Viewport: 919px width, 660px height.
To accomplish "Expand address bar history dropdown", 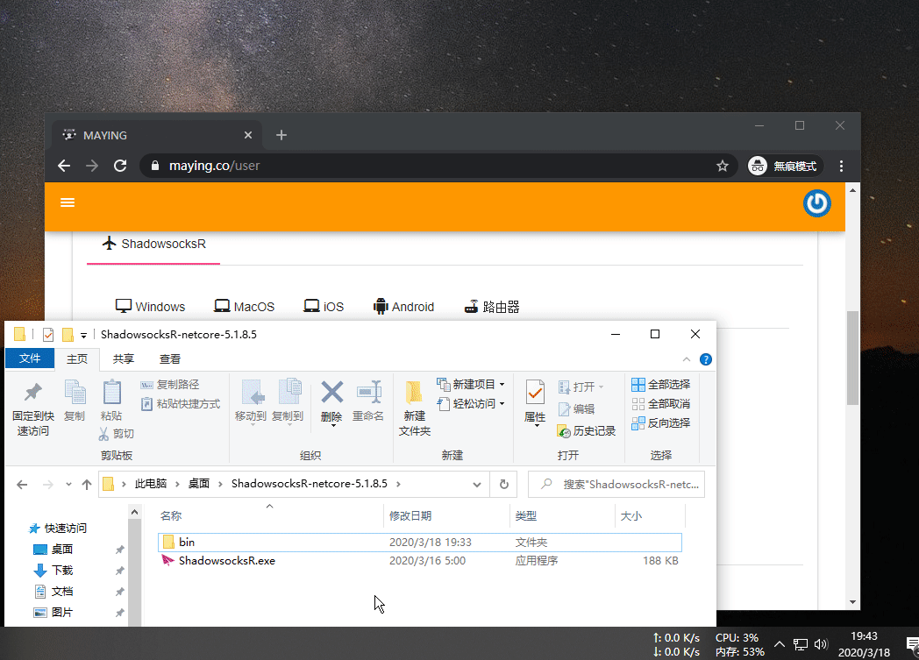I will (x=477, y=485).
